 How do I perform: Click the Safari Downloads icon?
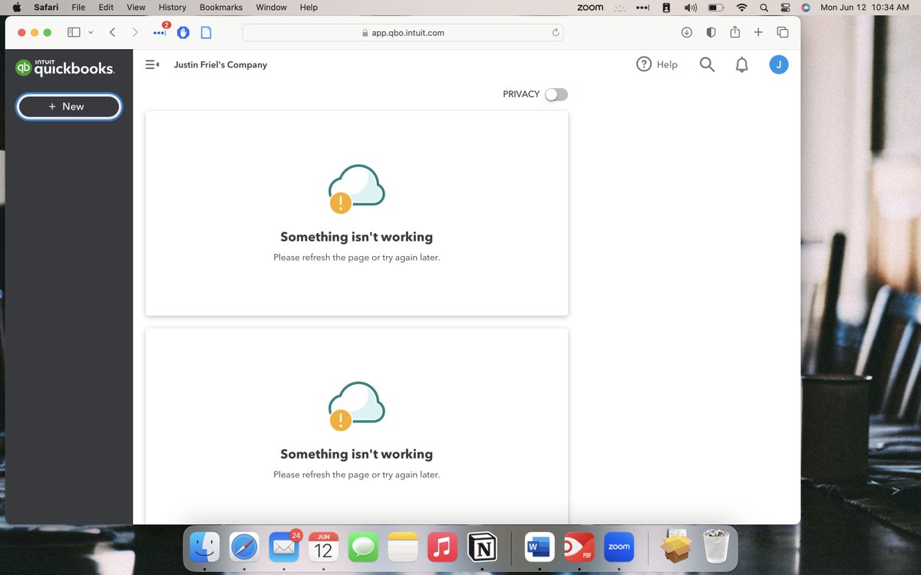coord(686,32)
